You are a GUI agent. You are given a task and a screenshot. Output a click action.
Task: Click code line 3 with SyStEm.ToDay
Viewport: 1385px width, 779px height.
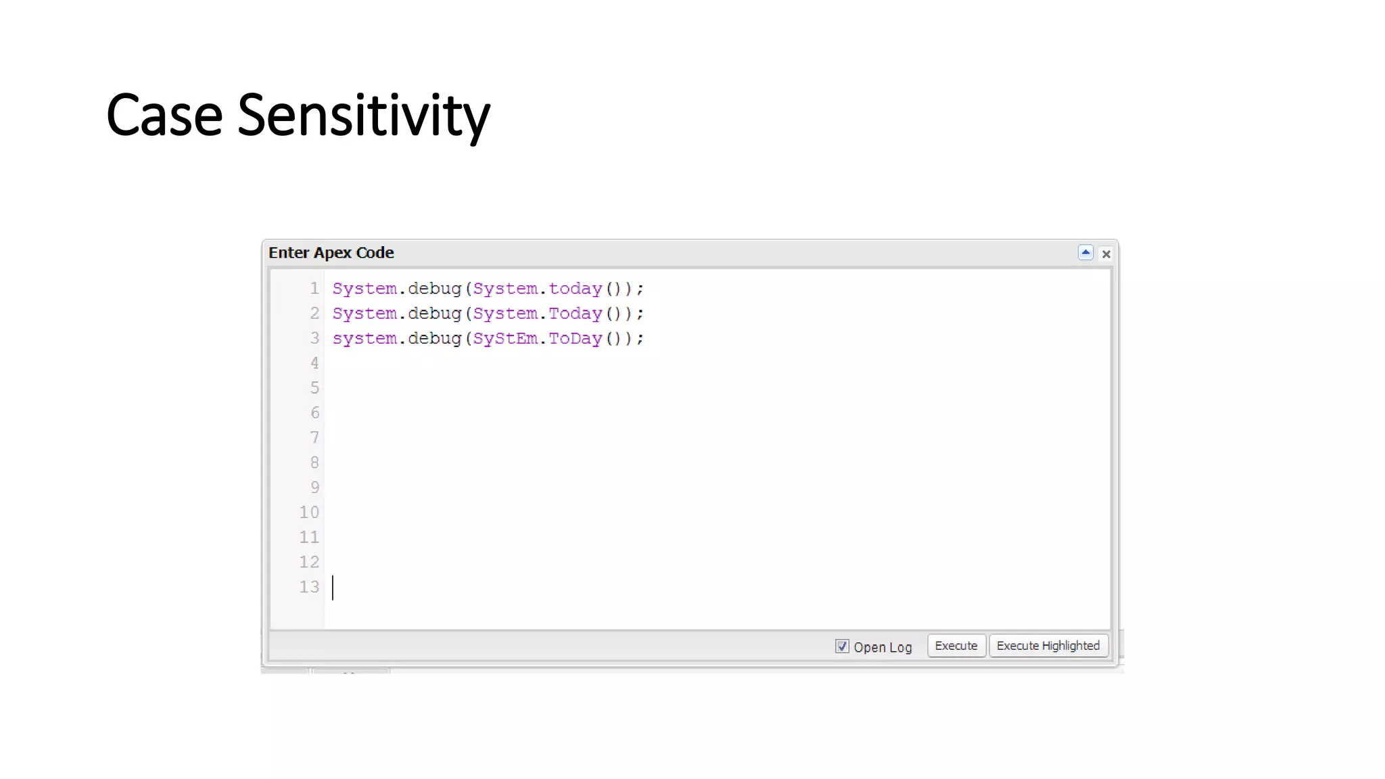pyautogui.click(x=488, y=339)
